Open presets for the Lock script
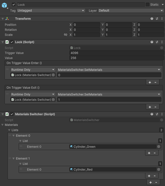 tap(157, 42)
